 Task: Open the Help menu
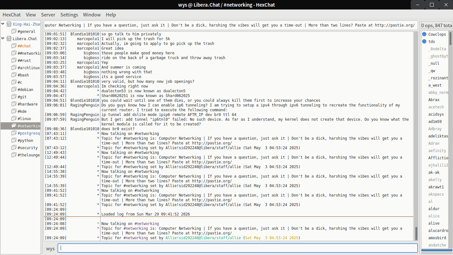click(111, 15)
